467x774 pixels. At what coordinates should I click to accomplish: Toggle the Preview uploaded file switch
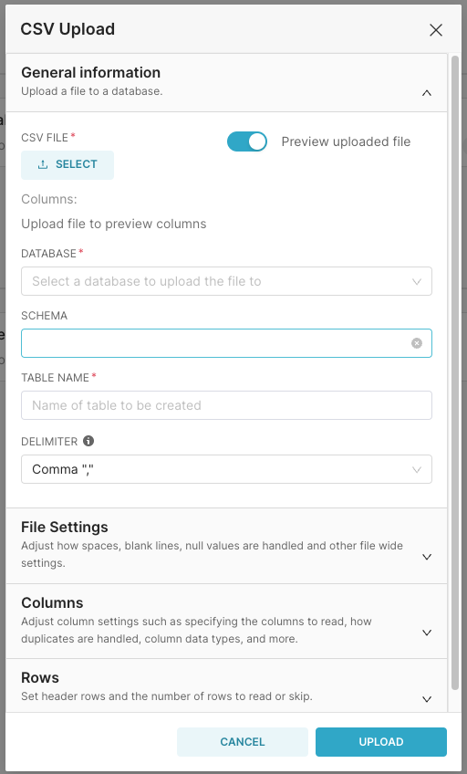click(247, 141)
